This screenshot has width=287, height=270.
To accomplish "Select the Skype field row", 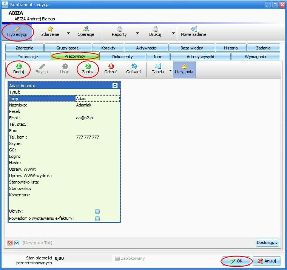I will click(64, 143).
